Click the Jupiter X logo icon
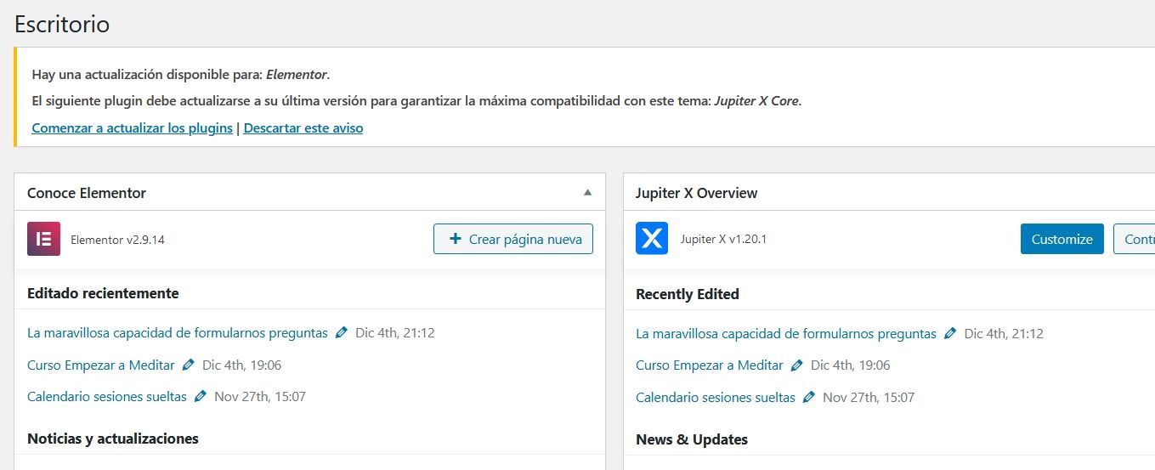Viewport: 1155px width, 470px height. (652, 239)
